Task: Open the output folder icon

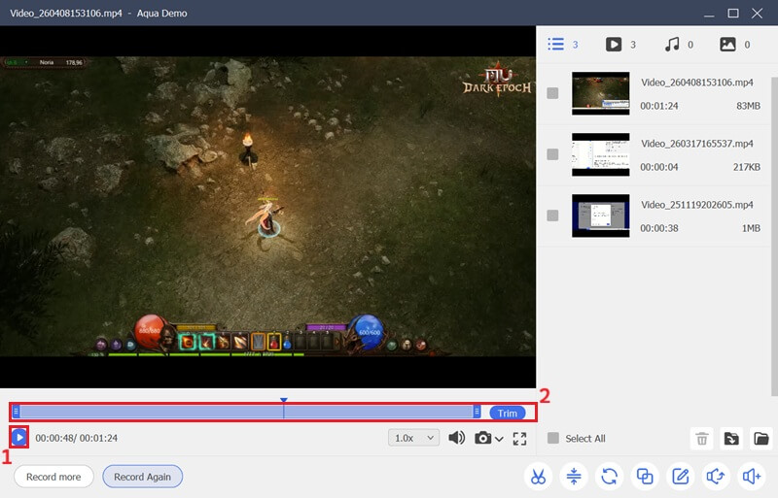Action: pos(761,439)
